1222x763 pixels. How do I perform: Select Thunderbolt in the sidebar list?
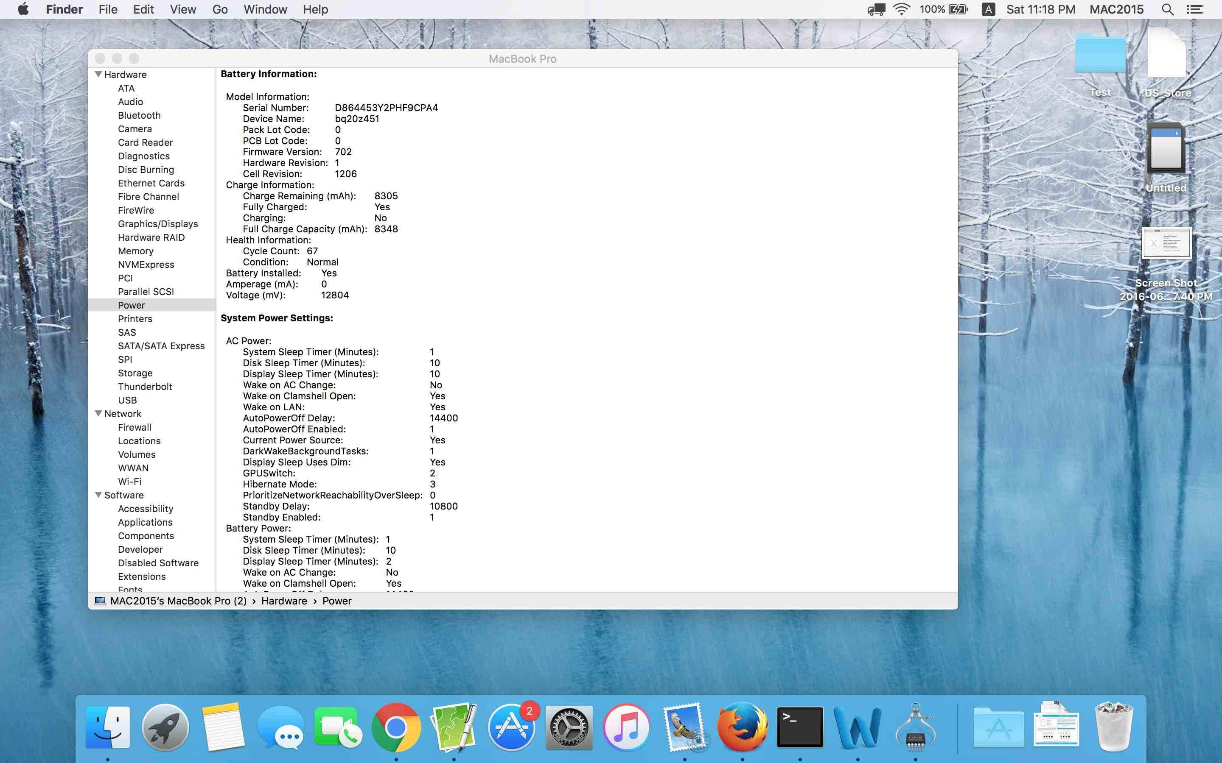coord(145,387)
